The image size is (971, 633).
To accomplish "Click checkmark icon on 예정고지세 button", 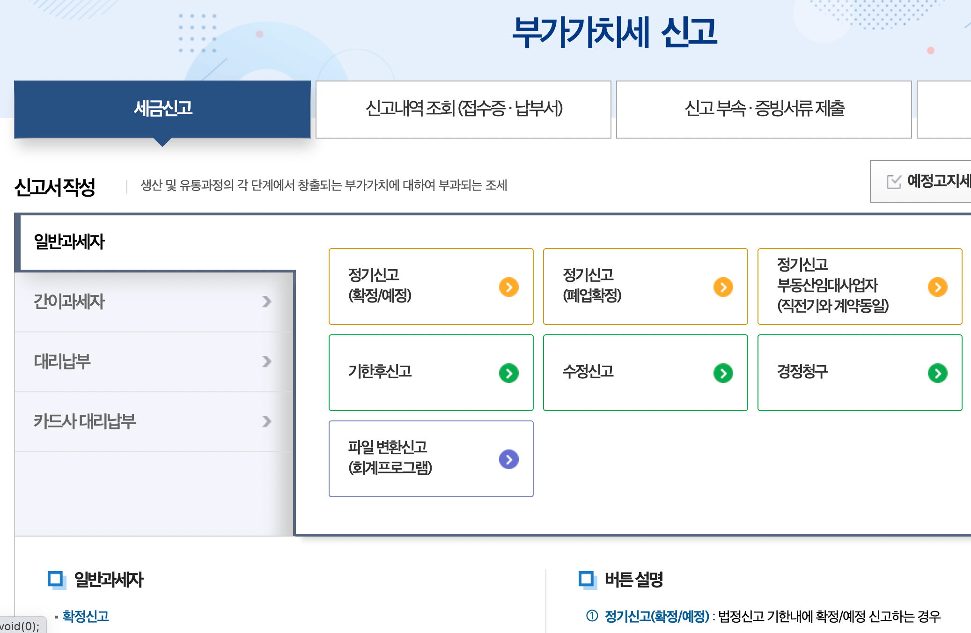I will (x=893, y=182).
